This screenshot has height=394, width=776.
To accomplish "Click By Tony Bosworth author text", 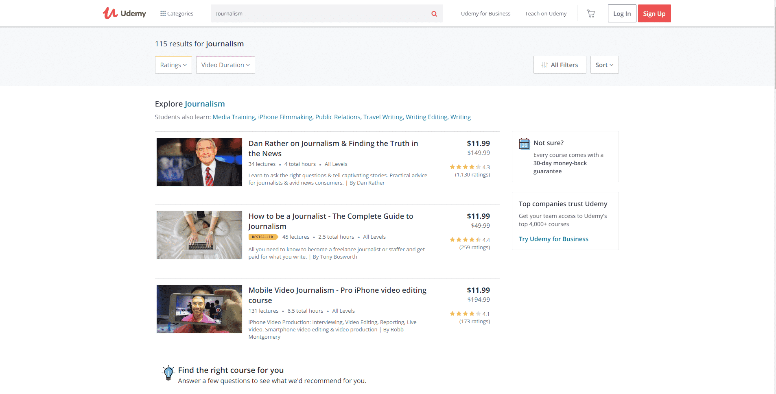I will click(335, 257).
